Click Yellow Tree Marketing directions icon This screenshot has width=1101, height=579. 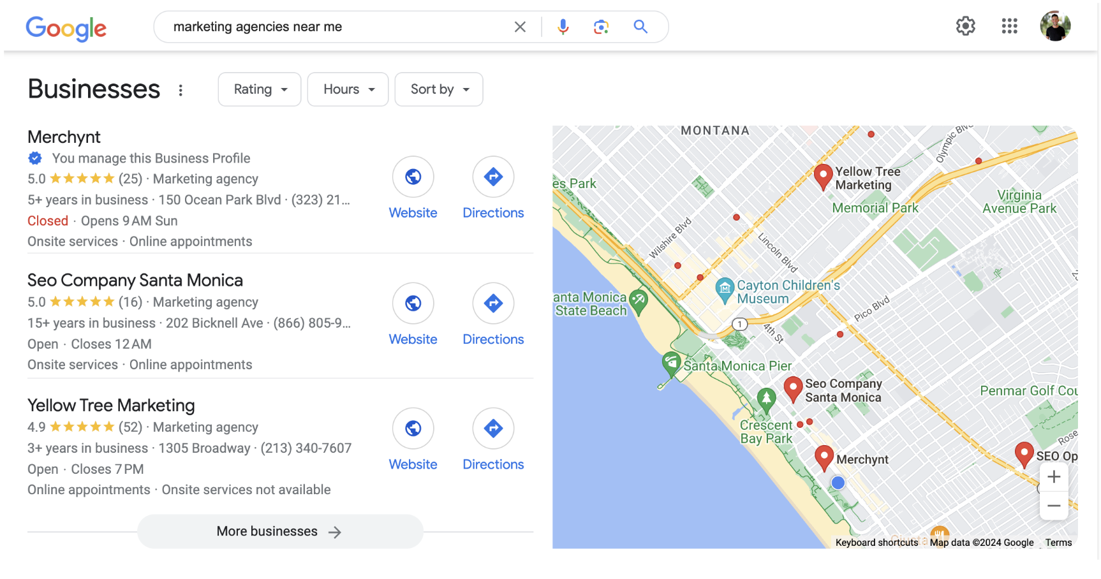[493, 428]
